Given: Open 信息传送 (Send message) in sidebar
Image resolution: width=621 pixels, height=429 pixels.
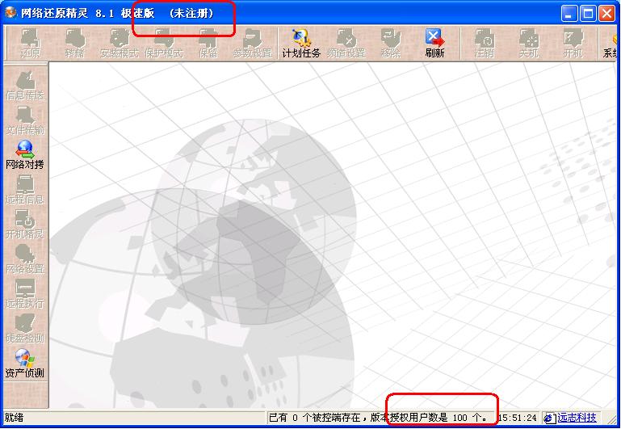Looking at the screenshot, I should click(x=25, y=85).
